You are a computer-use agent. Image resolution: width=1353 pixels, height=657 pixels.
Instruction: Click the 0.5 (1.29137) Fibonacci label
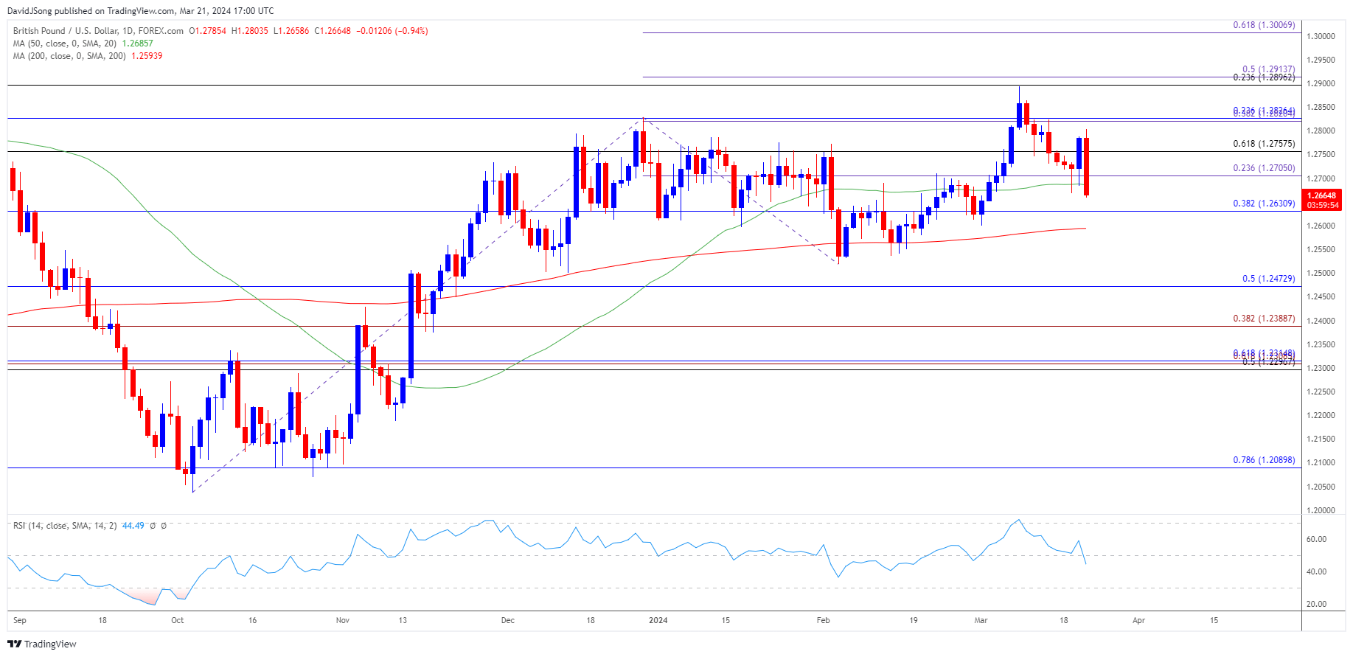[1268, 69]
